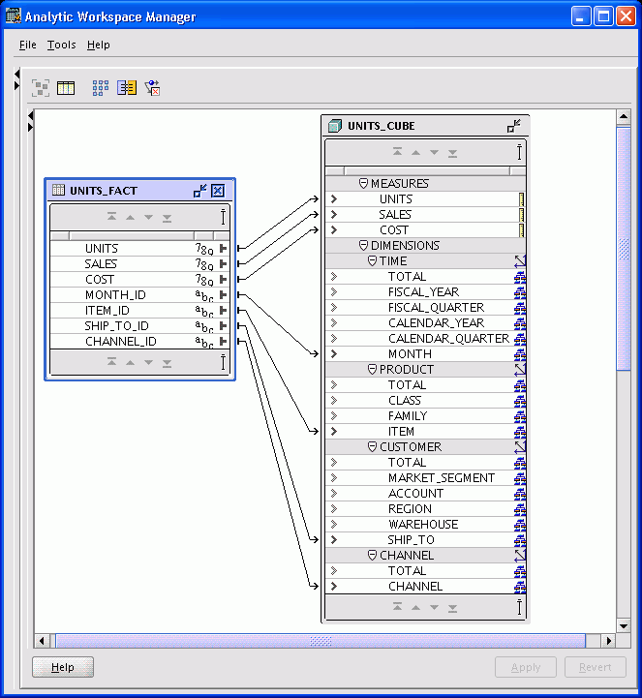Click SALES column connector flag in UNITS_FACT

(223, 264)
